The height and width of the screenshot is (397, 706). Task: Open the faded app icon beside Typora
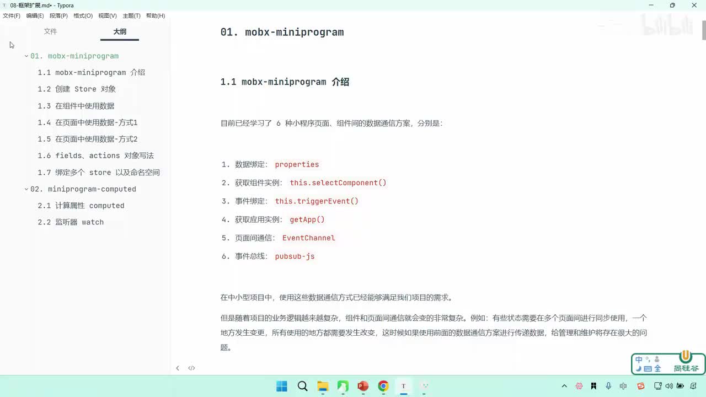click(x=424, y=386)
